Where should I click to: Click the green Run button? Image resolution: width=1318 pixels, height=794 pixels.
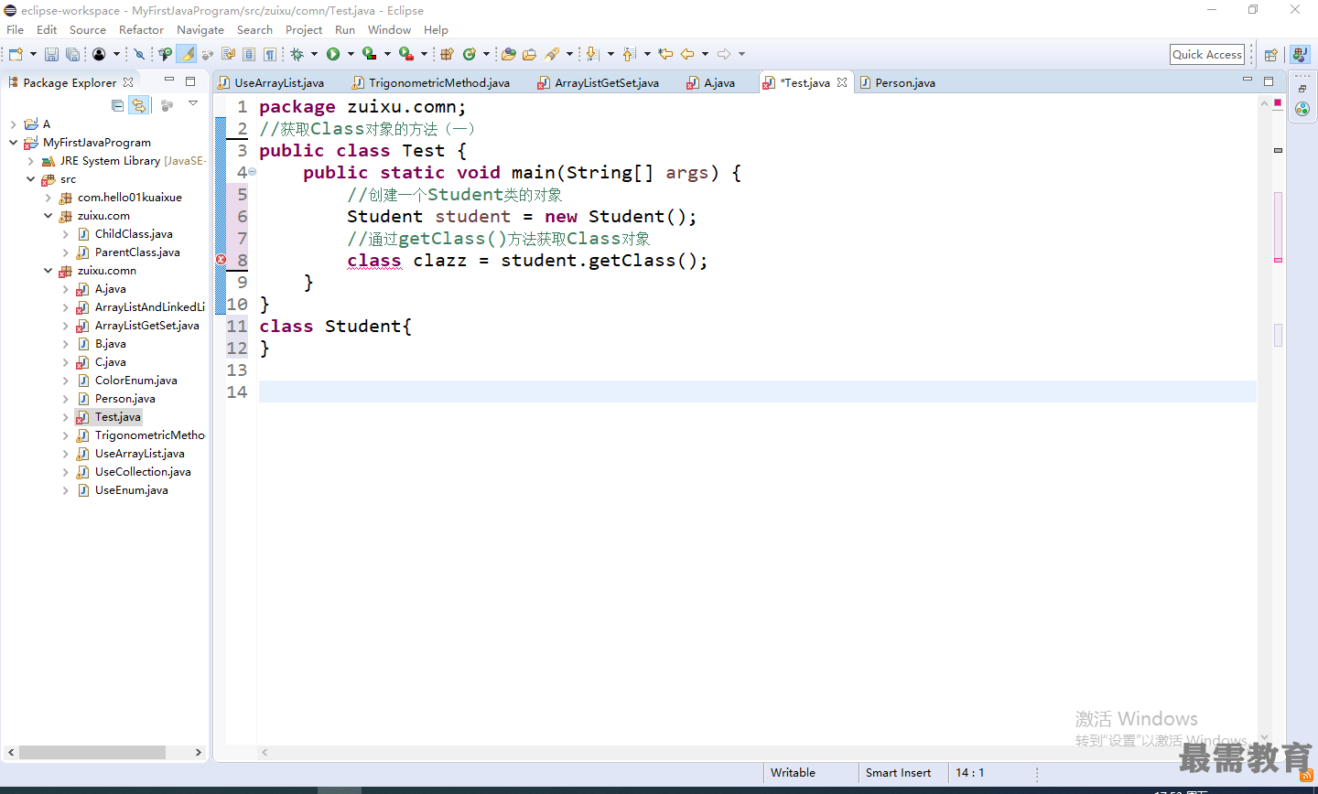(x=333, y=54)
